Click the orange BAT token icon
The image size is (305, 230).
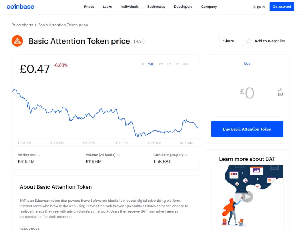point(17,41)
